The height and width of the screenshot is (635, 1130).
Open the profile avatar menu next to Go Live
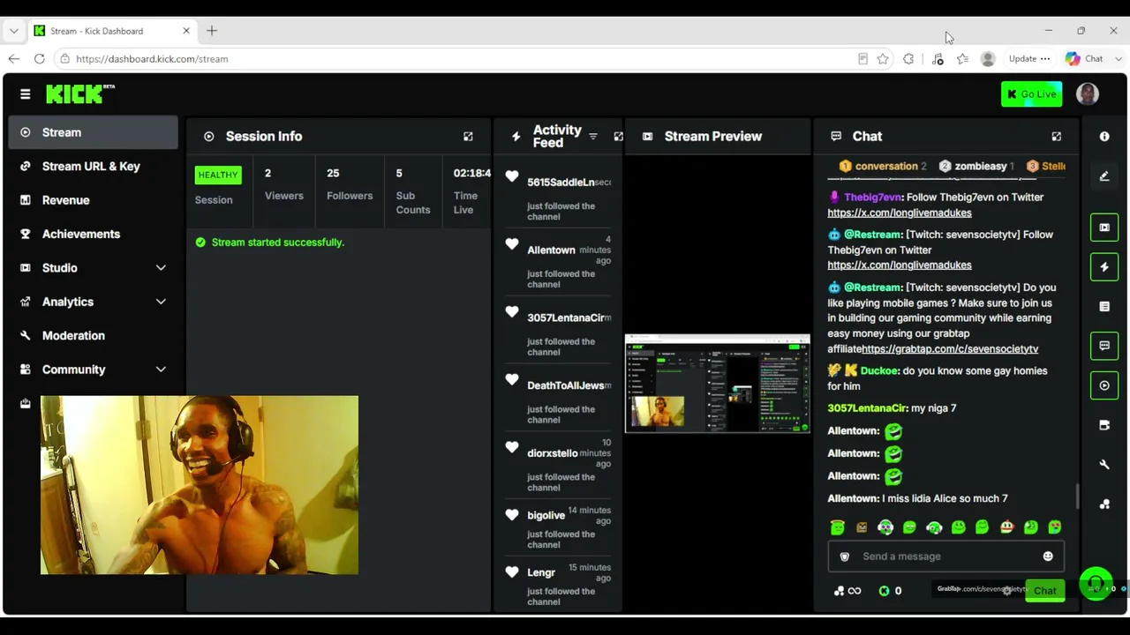click(x=1088, y=94)
